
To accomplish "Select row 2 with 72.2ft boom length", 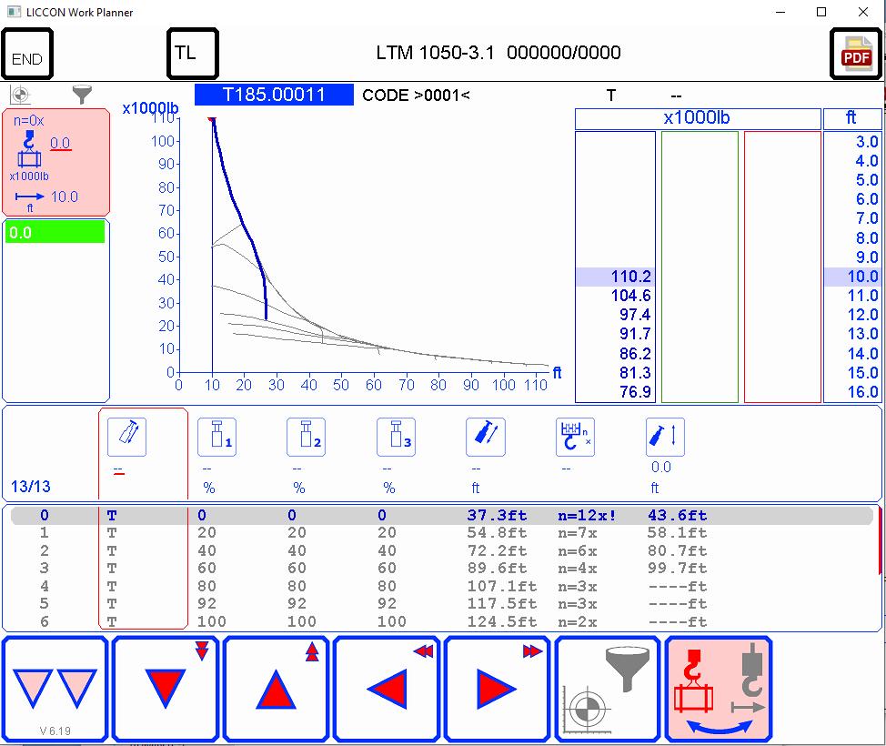I will pos(442,550).
